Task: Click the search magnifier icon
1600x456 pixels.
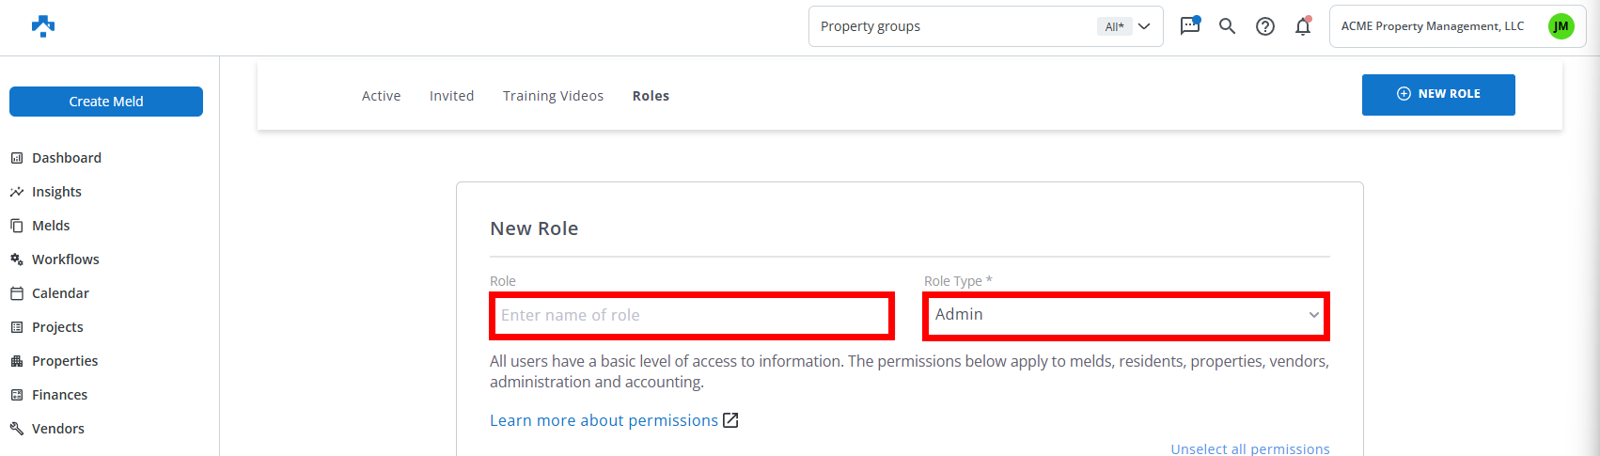Action: pyautogui.click(x=1227, y=26)
